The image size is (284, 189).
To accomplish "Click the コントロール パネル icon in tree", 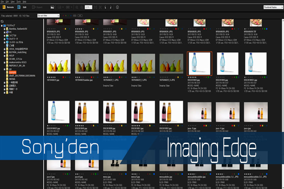I will 7,42.
